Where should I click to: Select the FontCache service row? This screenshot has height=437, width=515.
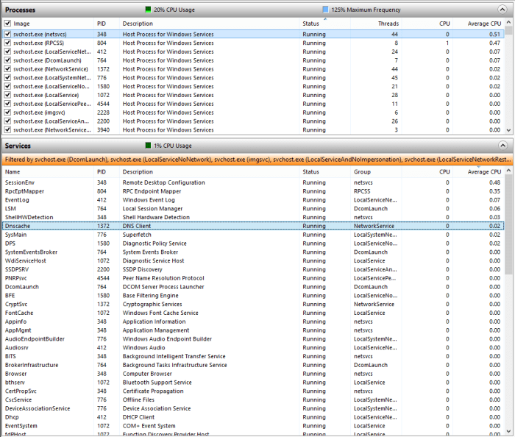click(x=253, y=313)
